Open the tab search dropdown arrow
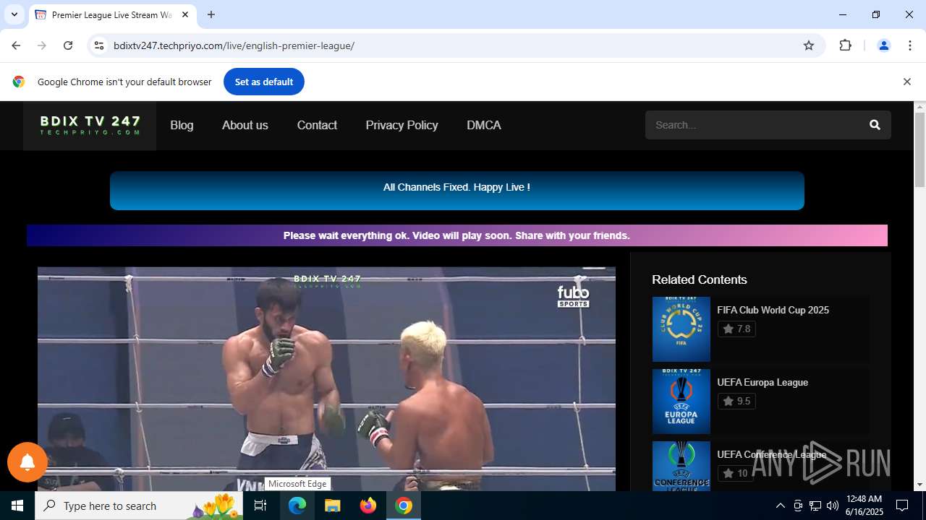Viewport: 926px width, 520px height. [14, 14]
